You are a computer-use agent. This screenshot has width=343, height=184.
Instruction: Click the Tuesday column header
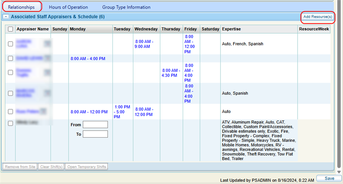pyautogui.click(x=122, y=29)
